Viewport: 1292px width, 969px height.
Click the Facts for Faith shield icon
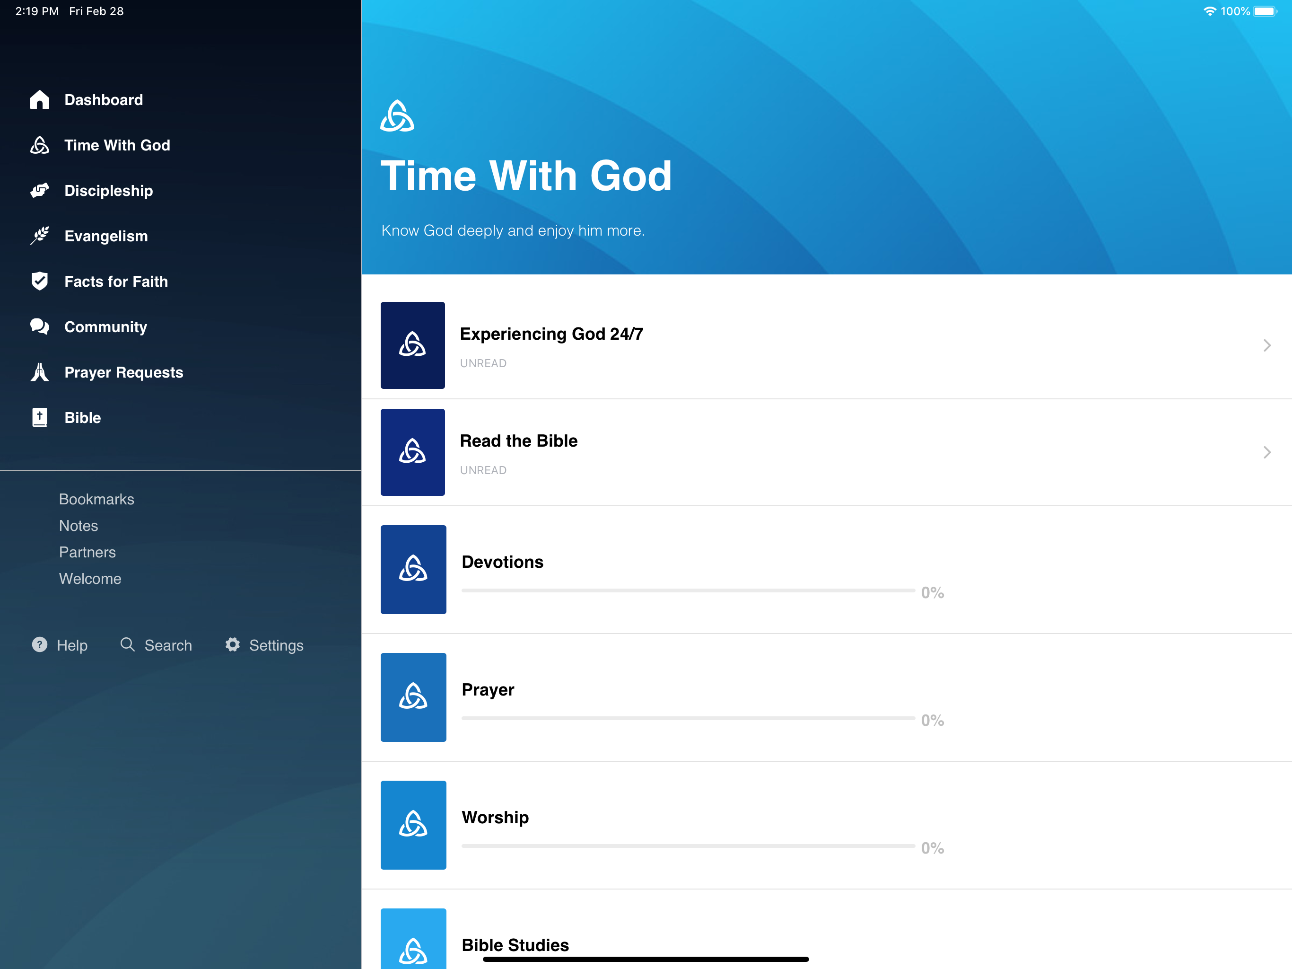point(40,281)
